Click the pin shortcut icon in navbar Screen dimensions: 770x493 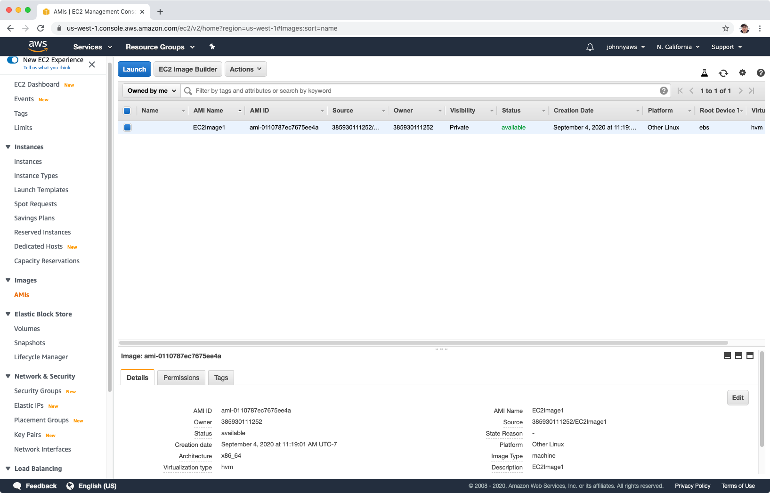coord(212,47)
